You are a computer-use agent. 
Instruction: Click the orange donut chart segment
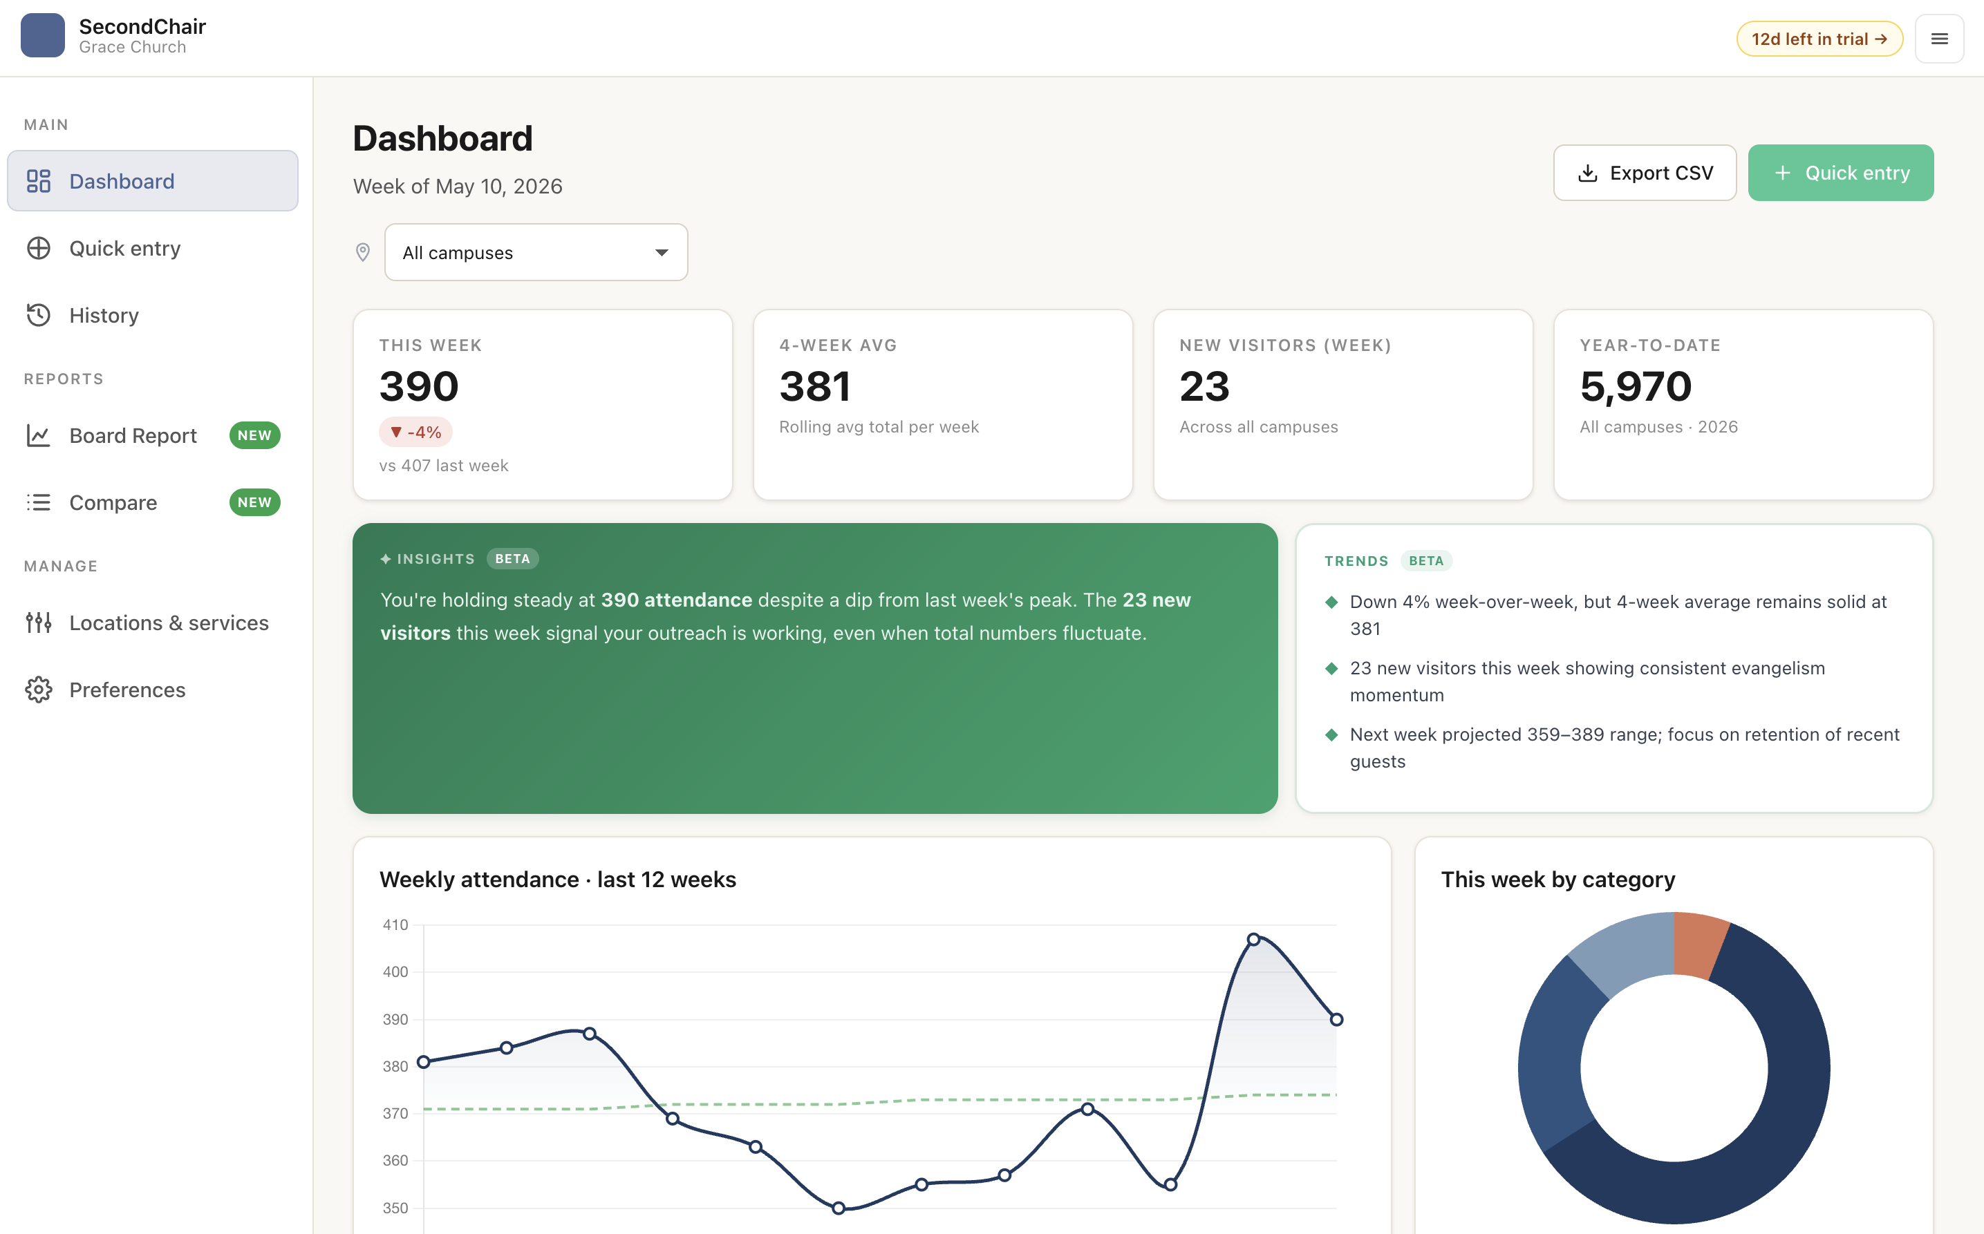tap(1698, 945)
